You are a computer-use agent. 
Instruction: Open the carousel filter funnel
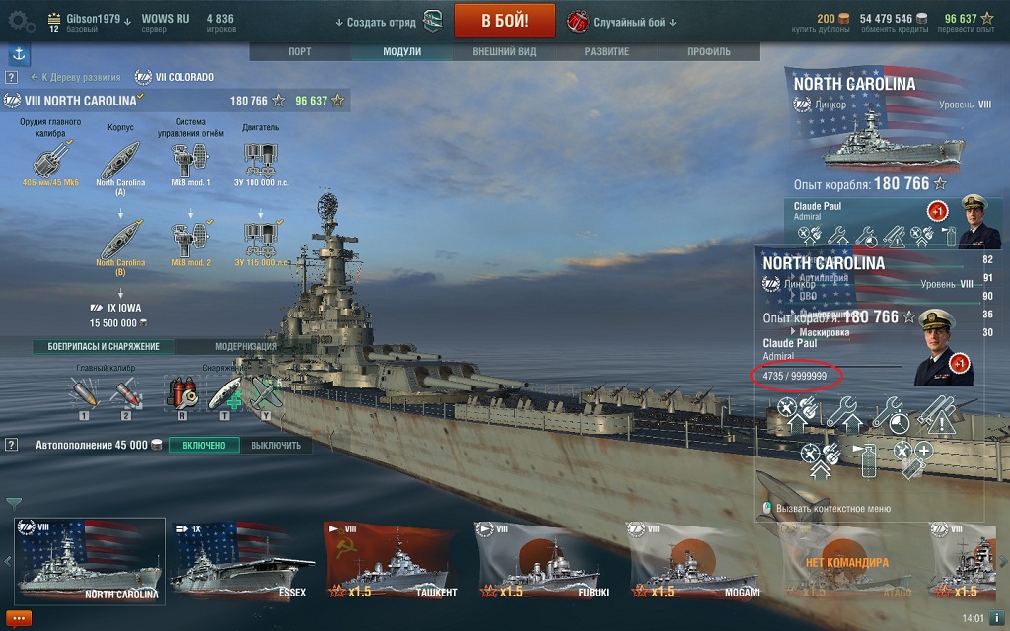[14, 503]
